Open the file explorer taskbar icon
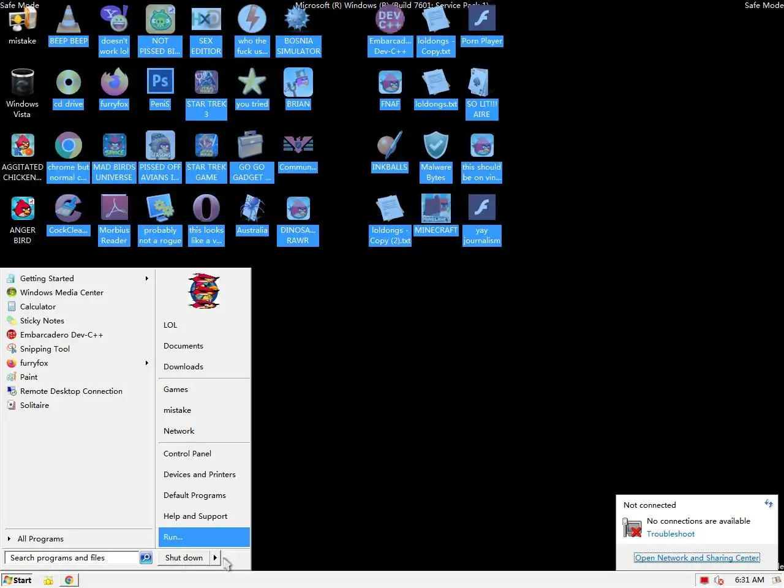 pos(48,580)
